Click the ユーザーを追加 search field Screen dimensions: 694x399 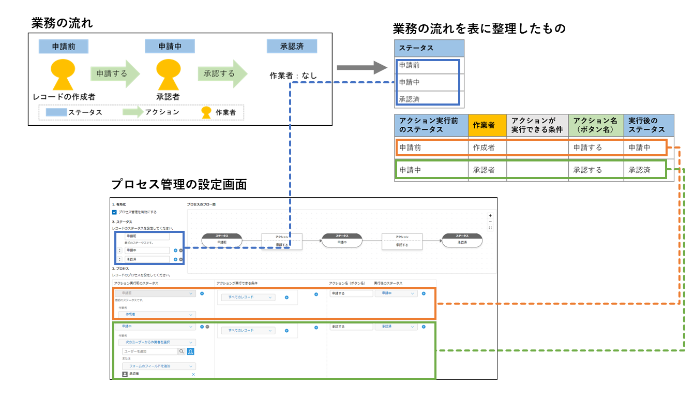(149, 351)
